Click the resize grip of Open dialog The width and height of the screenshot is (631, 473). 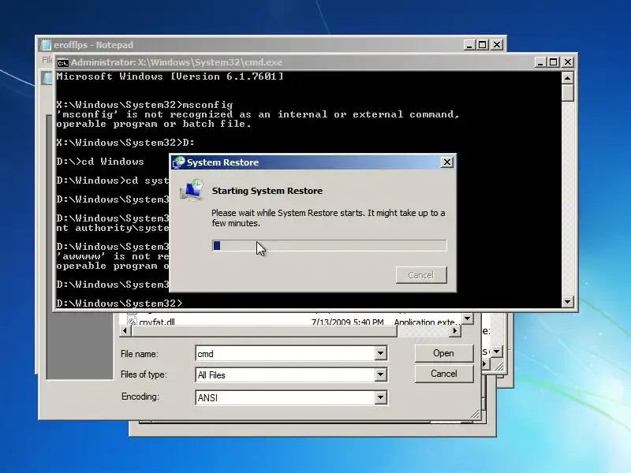coord(475,414)
